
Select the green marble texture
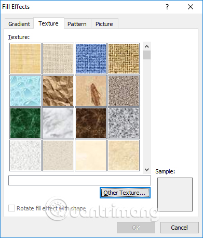point(25,123)
